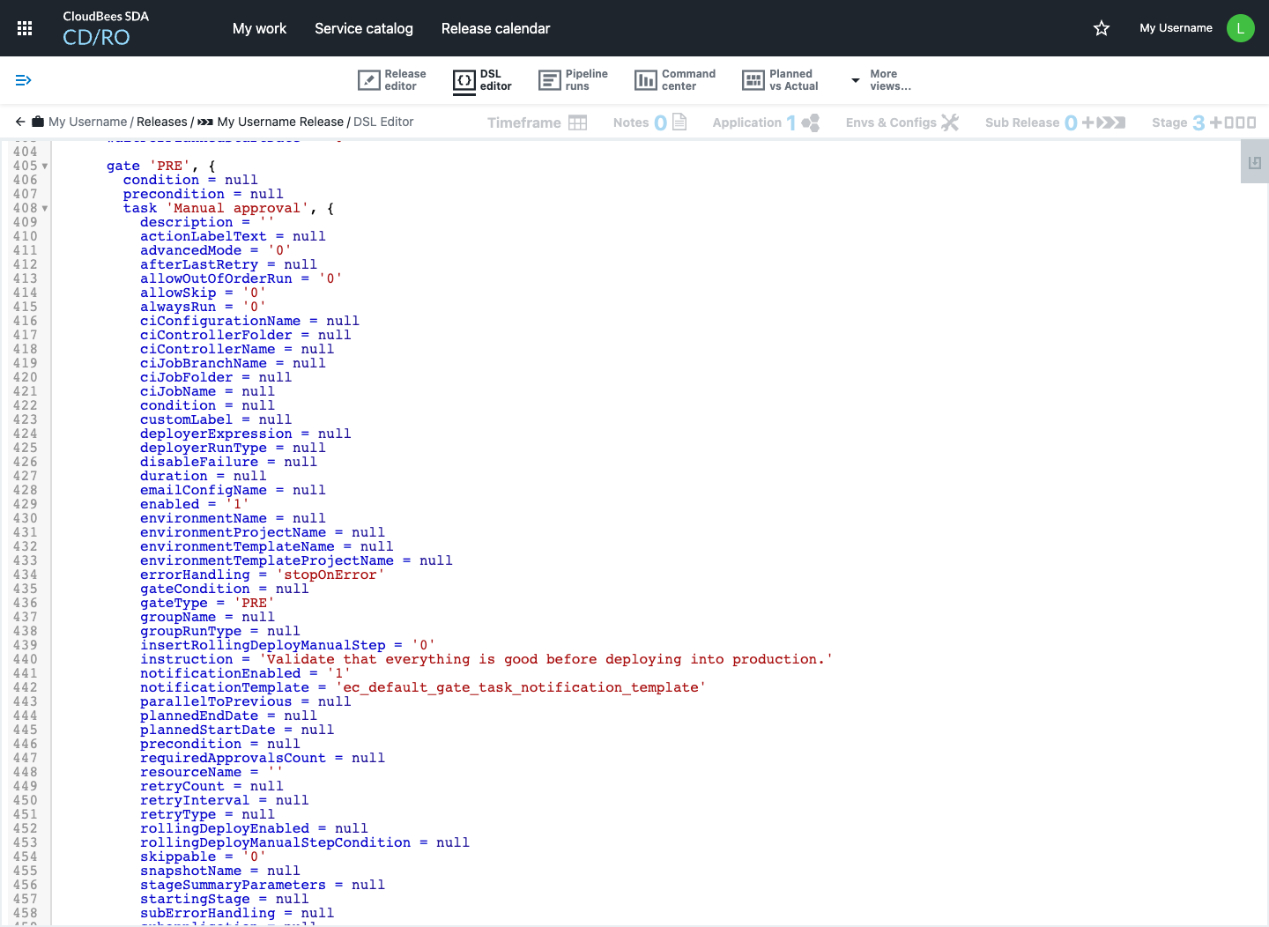The width and height of the screenshot is (1269, 927).
Task: Open the Notes section
Action: pos(649,122)
